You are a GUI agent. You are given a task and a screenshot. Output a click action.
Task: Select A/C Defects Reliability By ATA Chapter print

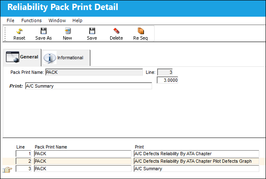click(196, 154)
